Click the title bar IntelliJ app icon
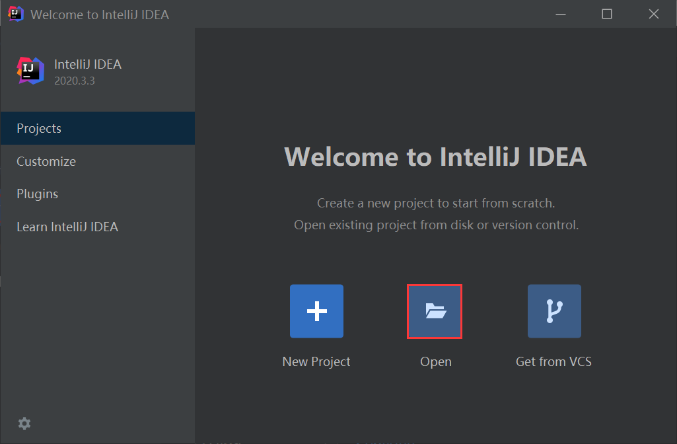The height and width of the screenshot is (444, 677). tap(16, 14)
